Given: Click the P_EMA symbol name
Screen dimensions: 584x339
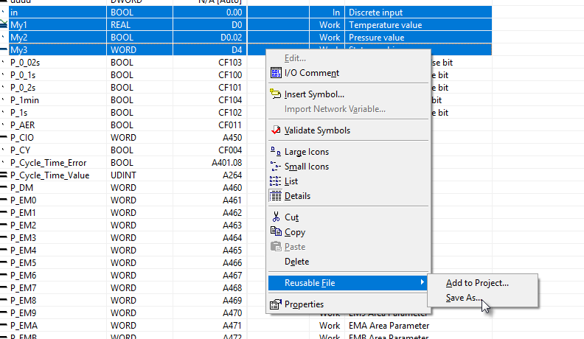Looking at the screenshot, I should [24, 326].
